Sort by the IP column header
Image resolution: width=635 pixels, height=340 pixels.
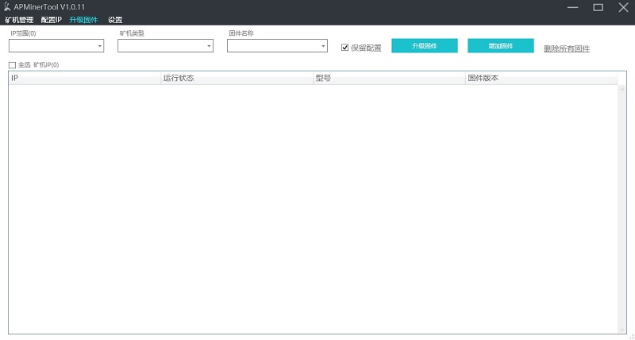(x=84, y=79)
